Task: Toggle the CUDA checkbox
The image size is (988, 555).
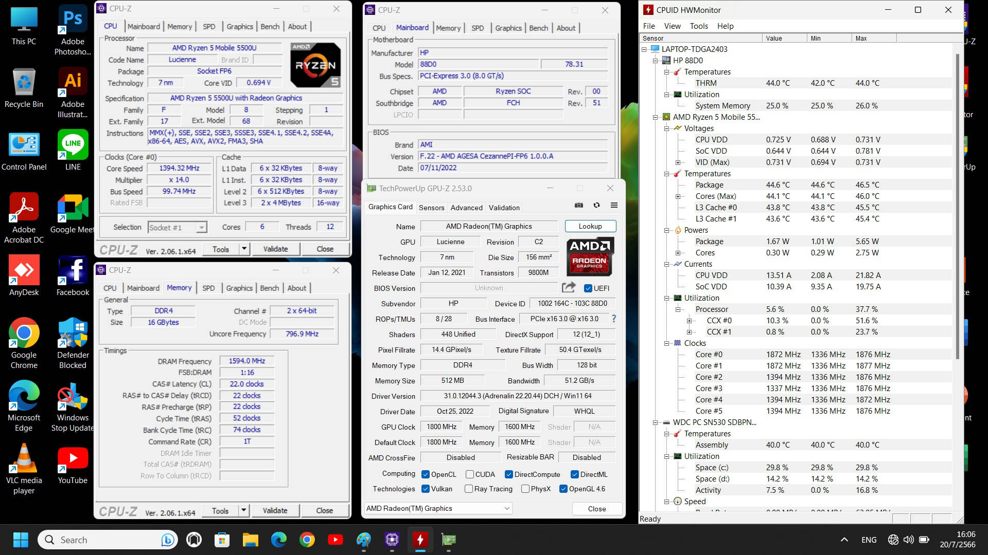Action: click(469, 474)
